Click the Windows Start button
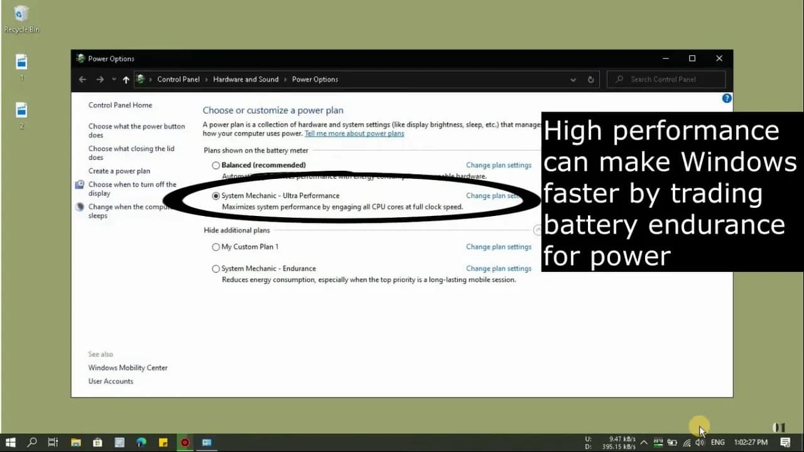Viewport: 804px width, 452px height. pyautogui.click(x=11, y=443)
